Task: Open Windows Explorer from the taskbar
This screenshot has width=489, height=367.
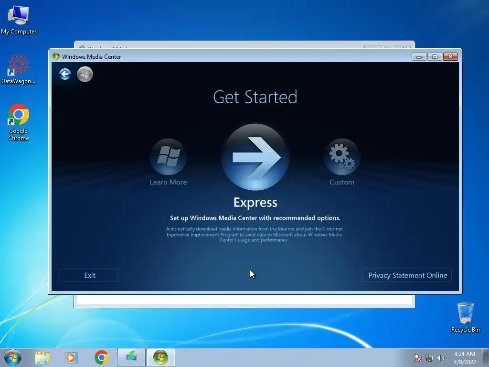Action: [43, 357]
